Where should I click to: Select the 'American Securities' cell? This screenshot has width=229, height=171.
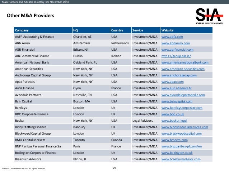coord(43,69)
